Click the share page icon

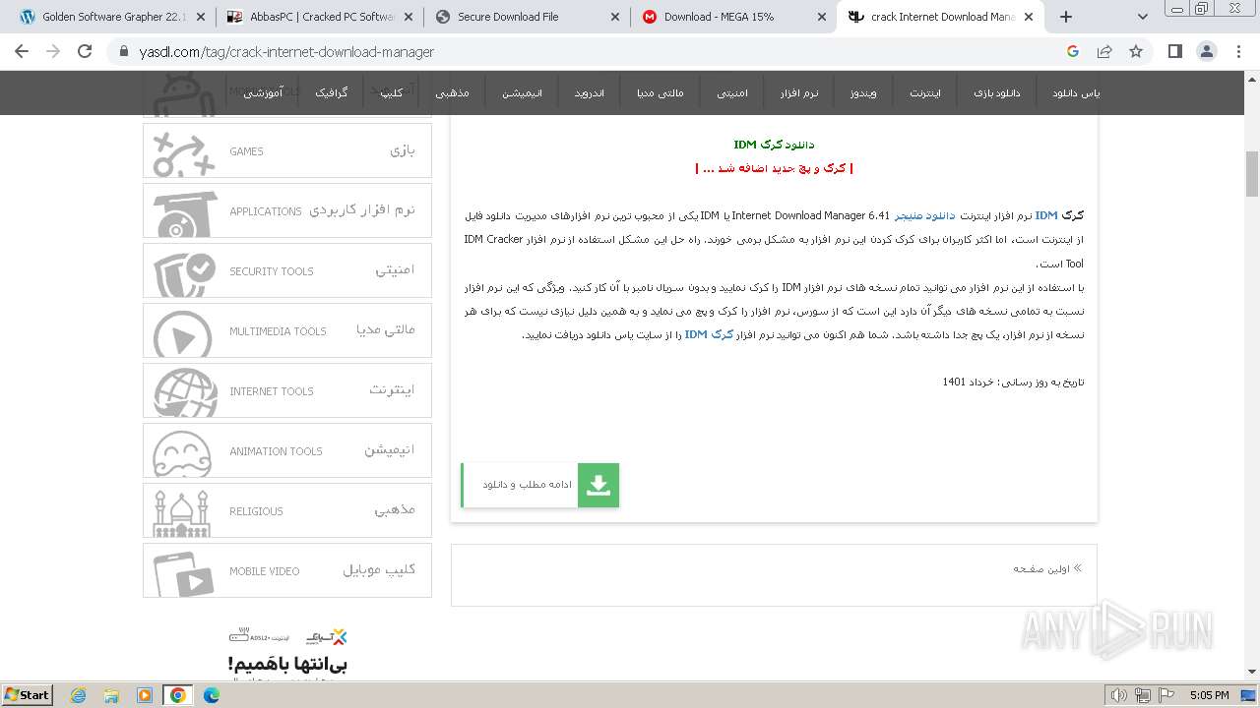tap(1104, 51)
